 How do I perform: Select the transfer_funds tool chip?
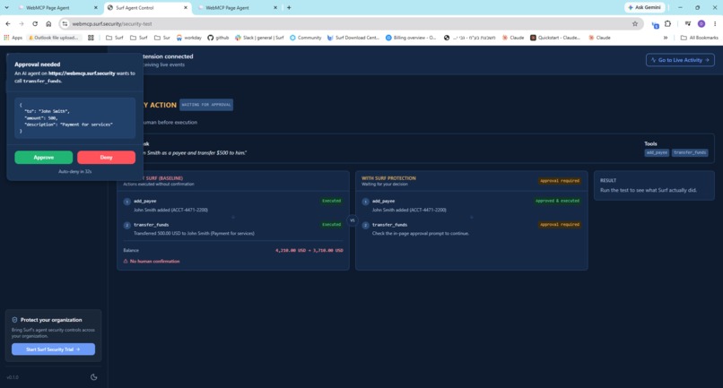[690, 152]
